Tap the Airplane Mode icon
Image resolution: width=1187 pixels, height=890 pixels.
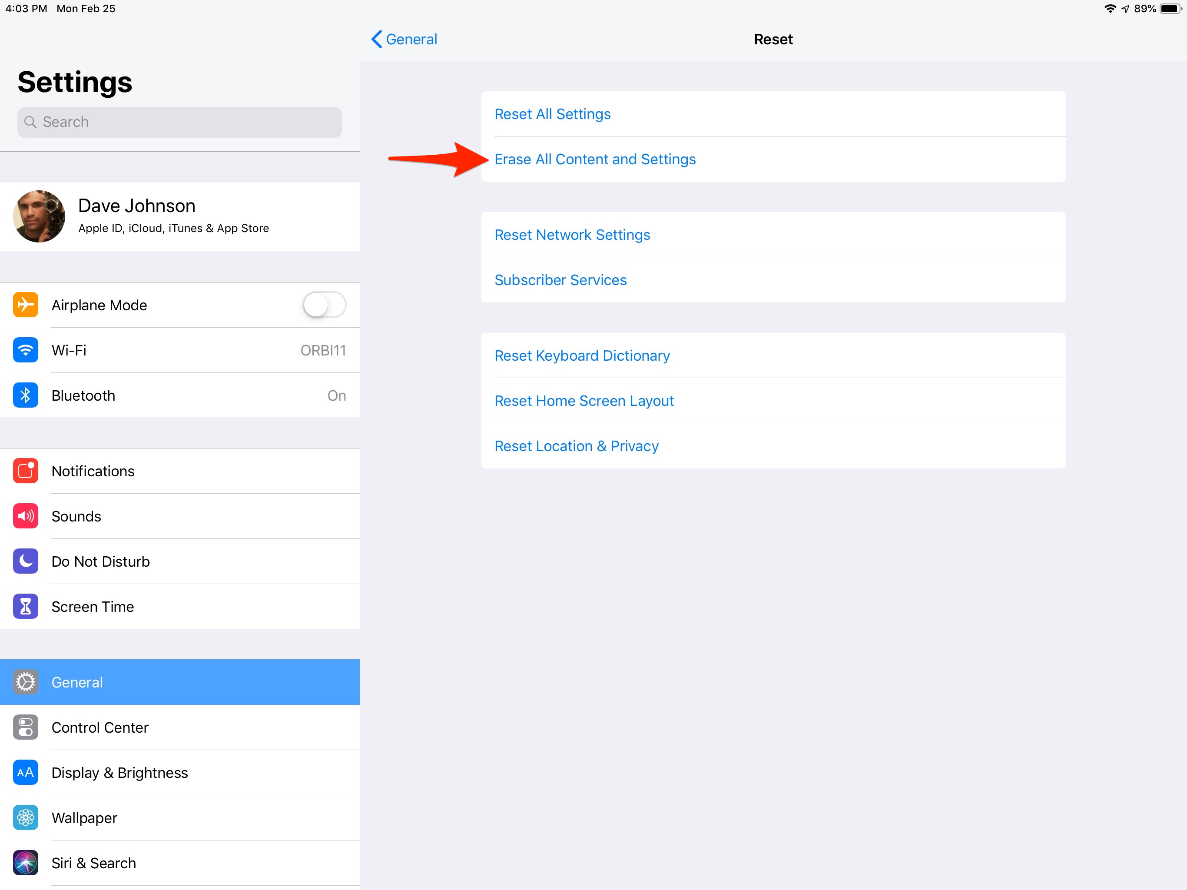click(x=25, y=305)
